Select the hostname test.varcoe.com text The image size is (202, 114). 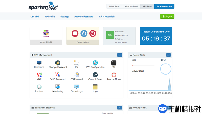coord(121,35)
